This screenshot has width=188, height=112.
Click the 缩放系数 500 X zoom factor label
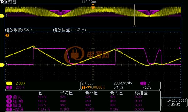(x=18, y=30)
